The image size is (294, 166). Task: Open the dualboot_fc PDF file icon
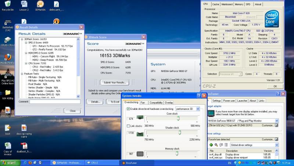coord(24,146)
